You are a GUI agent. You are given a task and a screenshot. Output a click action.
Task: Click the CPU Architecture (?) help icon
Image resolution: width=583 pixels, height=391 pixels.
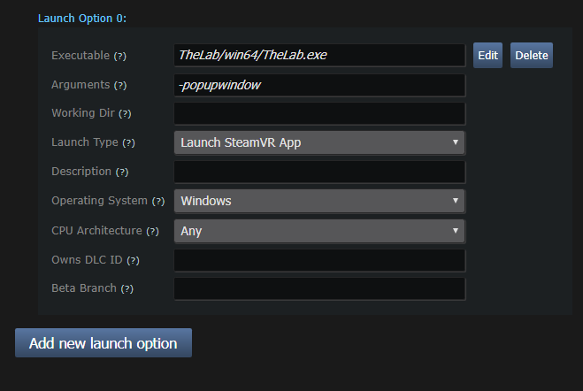tap(152, 231)
